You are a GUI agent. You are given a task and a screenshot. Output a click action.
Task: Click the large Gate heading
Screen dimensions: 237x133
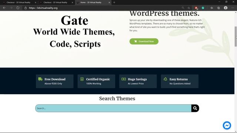pos(74,21)
